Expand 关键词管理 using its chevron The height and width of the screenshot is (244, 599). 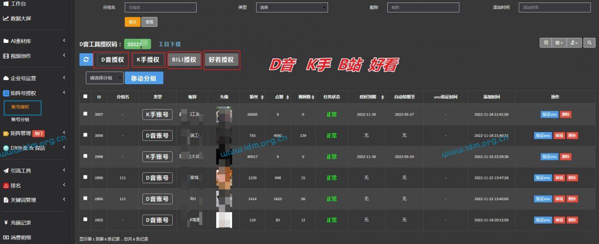64,200
